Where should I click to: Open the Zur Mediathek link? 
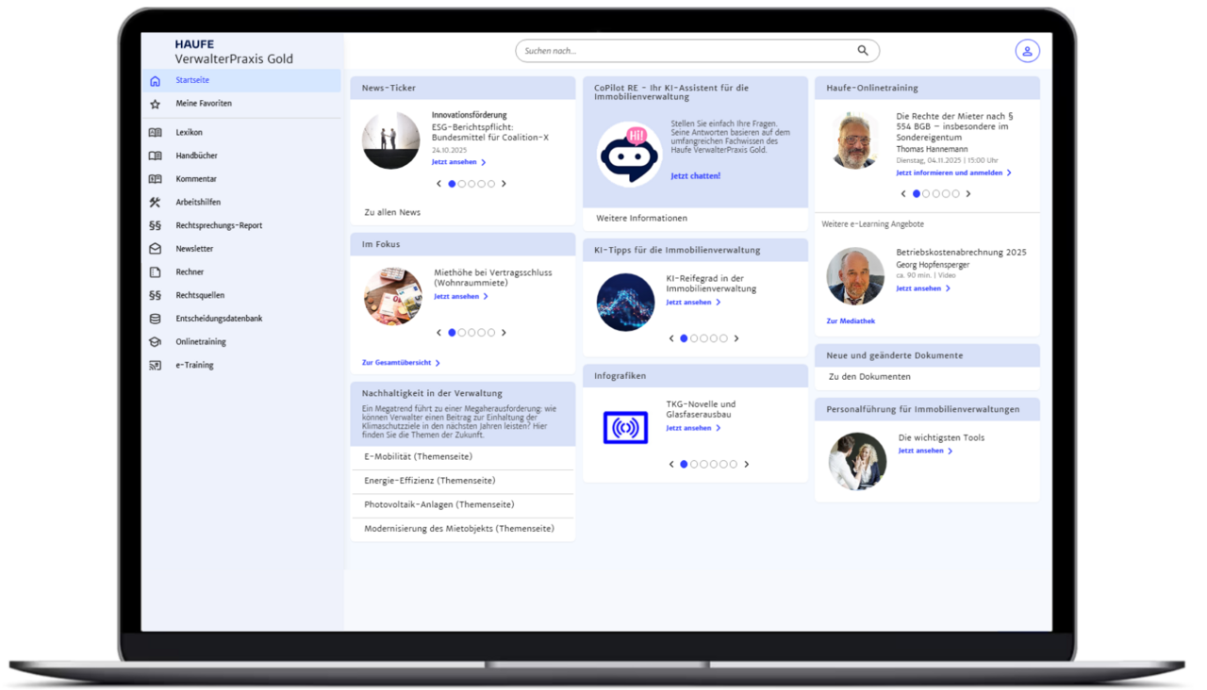tap(851, 321)
